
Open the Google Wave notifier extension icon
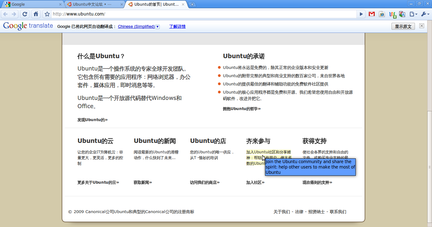(392, 14)
